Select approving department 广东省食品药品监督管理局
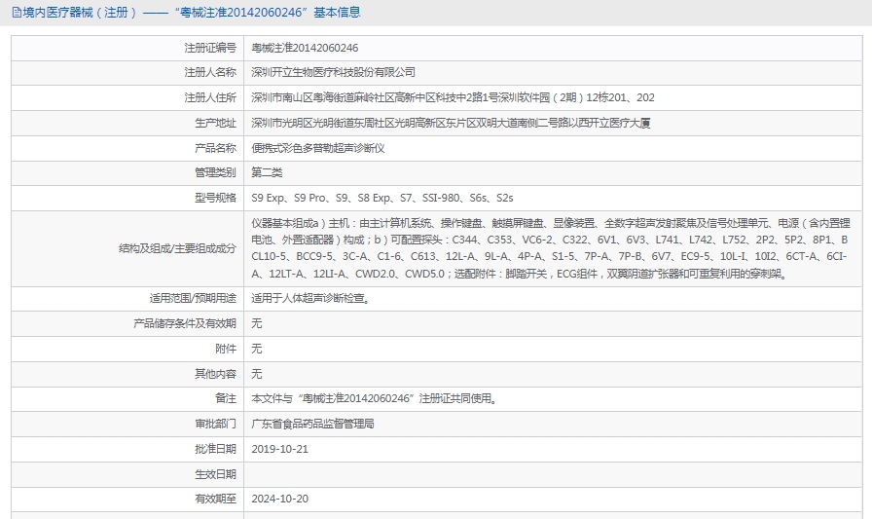The width and height of the screenshot is (872, 519). [312, 424]
